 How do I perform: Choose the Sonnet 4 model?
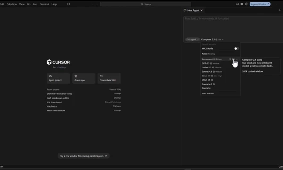pyautogui.click(x=220, y=88)
